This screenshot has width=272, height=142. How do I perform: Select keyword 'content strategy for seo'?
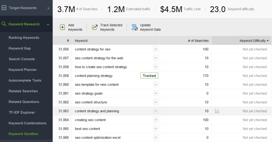(92, 49)
